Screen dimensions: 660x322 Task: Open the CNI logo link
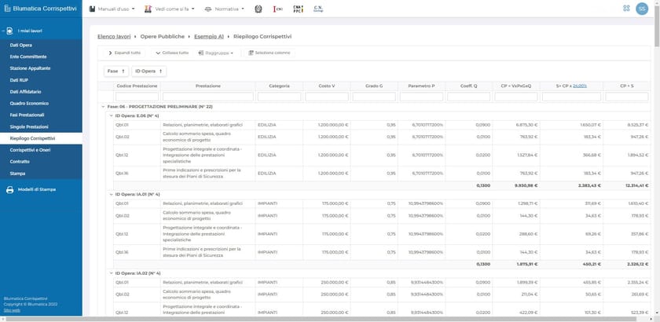point(278,9)
